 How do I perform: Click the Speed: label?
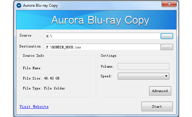[x=106, y=76]
